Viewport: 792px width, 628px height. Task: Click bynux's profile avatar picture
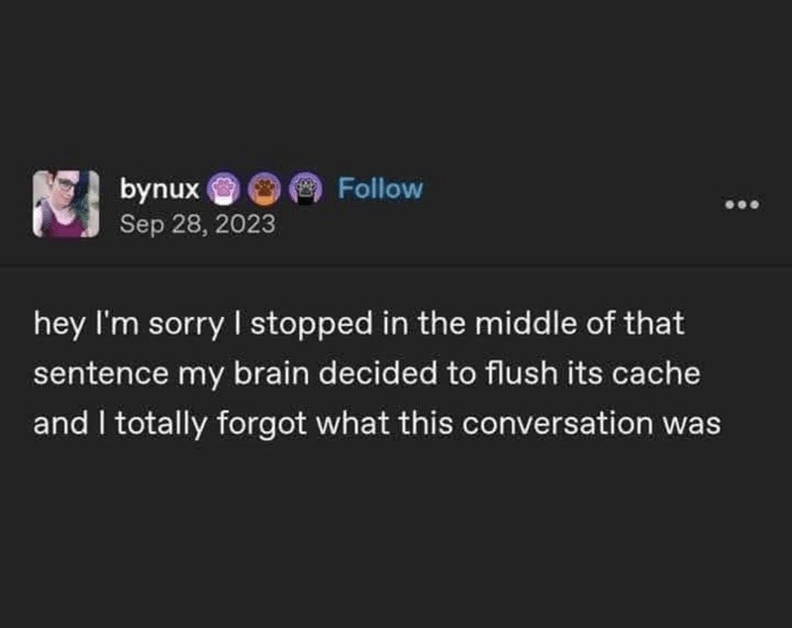tap(65, 202)
